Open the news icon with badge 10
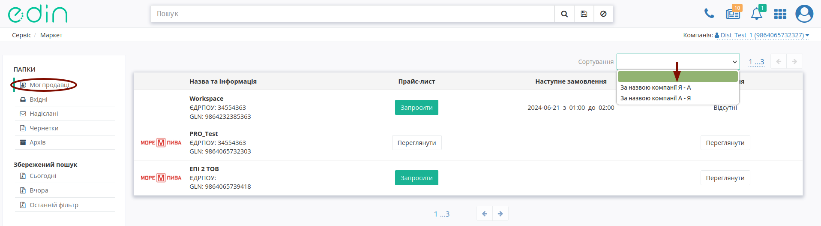This screenshot has width=821, height=226. click(733, 13)
